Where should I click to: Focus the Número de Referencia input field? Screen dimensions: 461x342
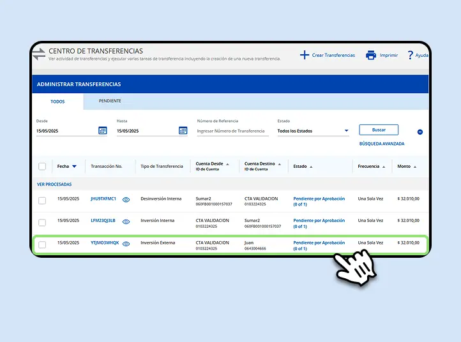(x=232, y=131)
